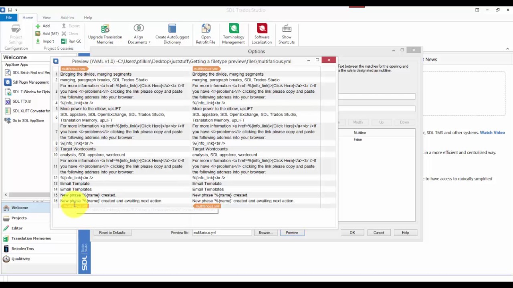
Task: Click the Browse... button
Action: 265,233
